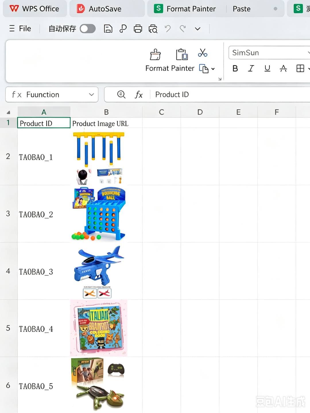Open the clipboard dialog launcher arrow
This screenshot has height=413, width=310.
(220, 79)
